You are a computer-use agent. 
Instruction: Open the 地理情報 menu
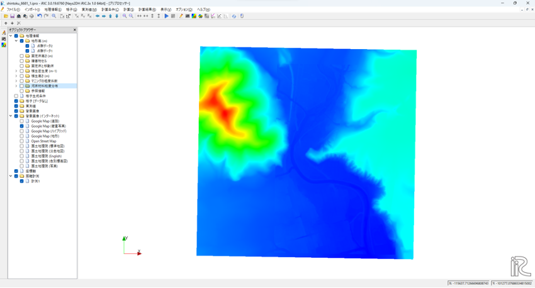(53, 9)
